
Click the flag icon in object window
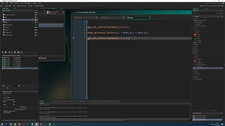tap(49, 13)
